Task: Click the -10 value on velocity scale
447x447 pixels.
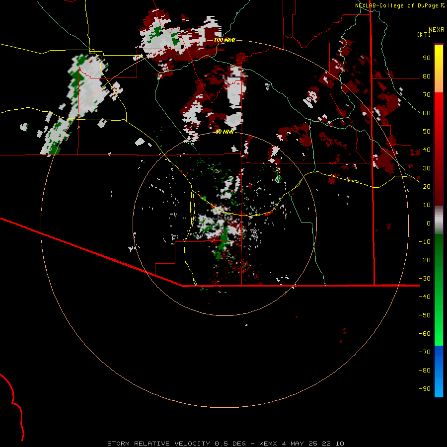Action: [425, 242]
